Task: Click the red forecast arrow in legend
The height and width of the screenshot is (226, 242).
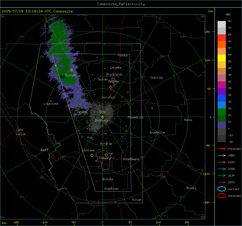Action: click(222, 149)
